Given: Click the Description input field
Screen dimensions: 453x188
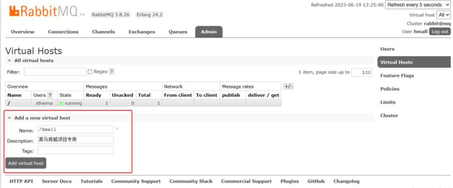Looking at the screenshot, I should (x=75, y=140).
